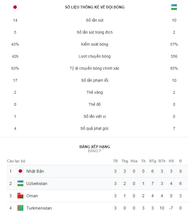The height and width of the screenshot is (215, 188).
Task: Click the Số quả phạt góc label
Action: point(95,128)
